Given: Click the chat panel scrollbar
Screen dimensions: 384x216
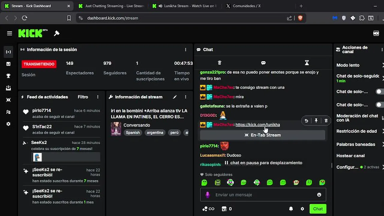Looking at the screenshot, I should 331,166.
